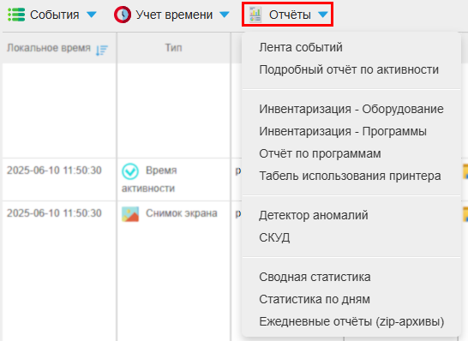
Task: Open the Учет времени menu label
Action: click(x=174, y=15)
